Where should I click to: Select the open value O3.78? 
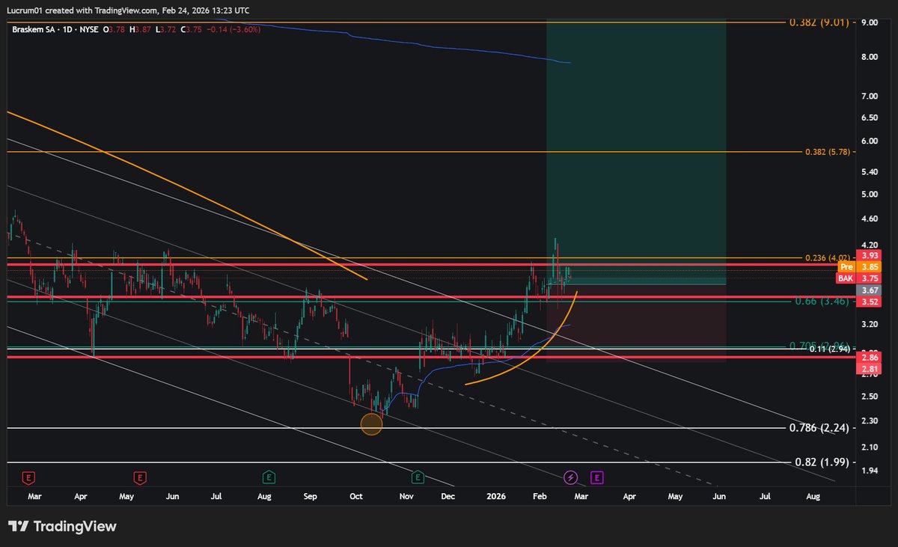point(115,28)
